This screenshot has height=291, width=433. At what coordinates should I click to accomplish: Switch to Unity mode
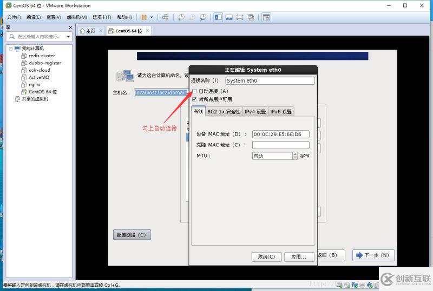pos(251,17)
